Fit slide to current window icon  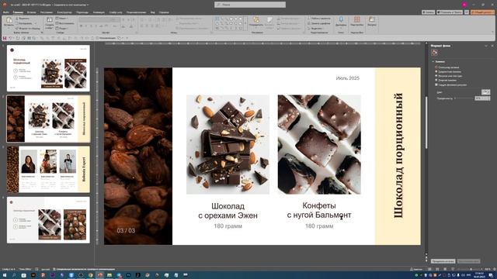point(494,269)
